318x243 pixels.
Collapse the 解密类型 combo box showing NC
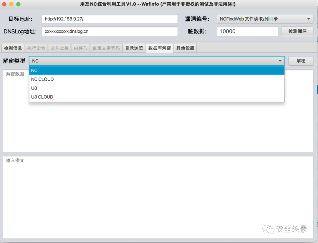point(157,61)
